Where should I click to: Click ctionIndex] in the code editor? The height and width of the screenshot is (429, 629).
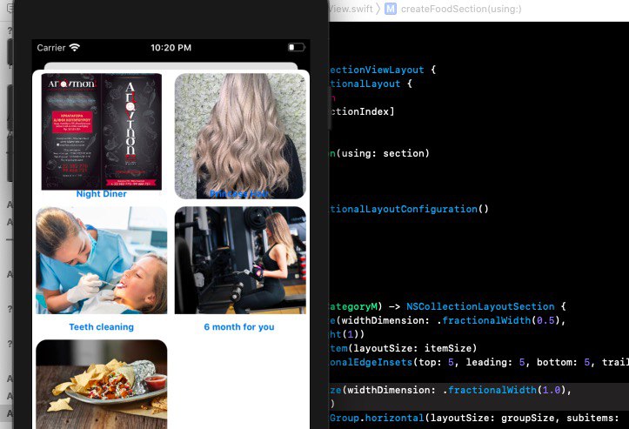coord(362,111)
